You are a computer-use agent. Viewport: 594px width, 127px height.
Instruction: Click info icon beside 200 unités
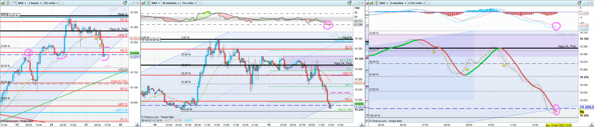(x=62, y=3)
